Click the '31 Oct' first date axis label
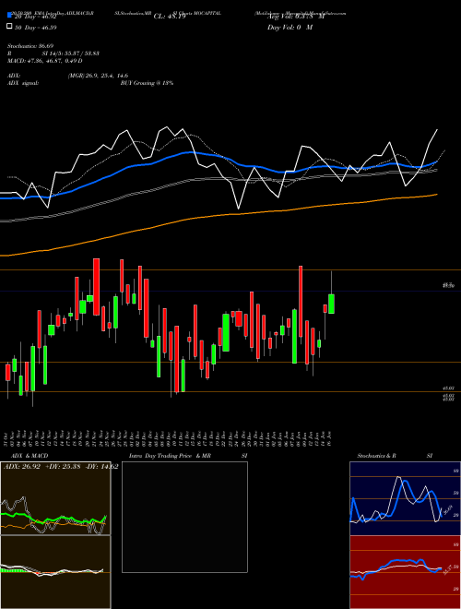The height and width of the screenshot is (609, 461). click(x=6, y=438)
